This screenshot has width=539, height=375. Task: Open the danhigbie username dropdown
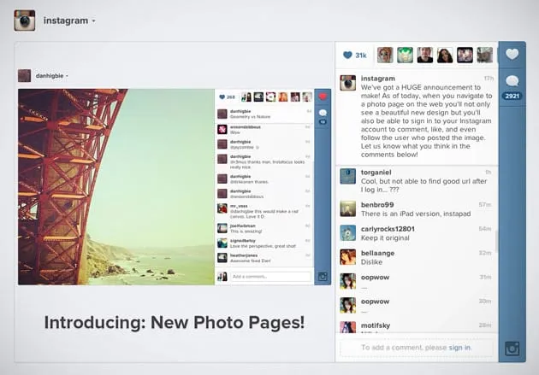coord(67,76)
